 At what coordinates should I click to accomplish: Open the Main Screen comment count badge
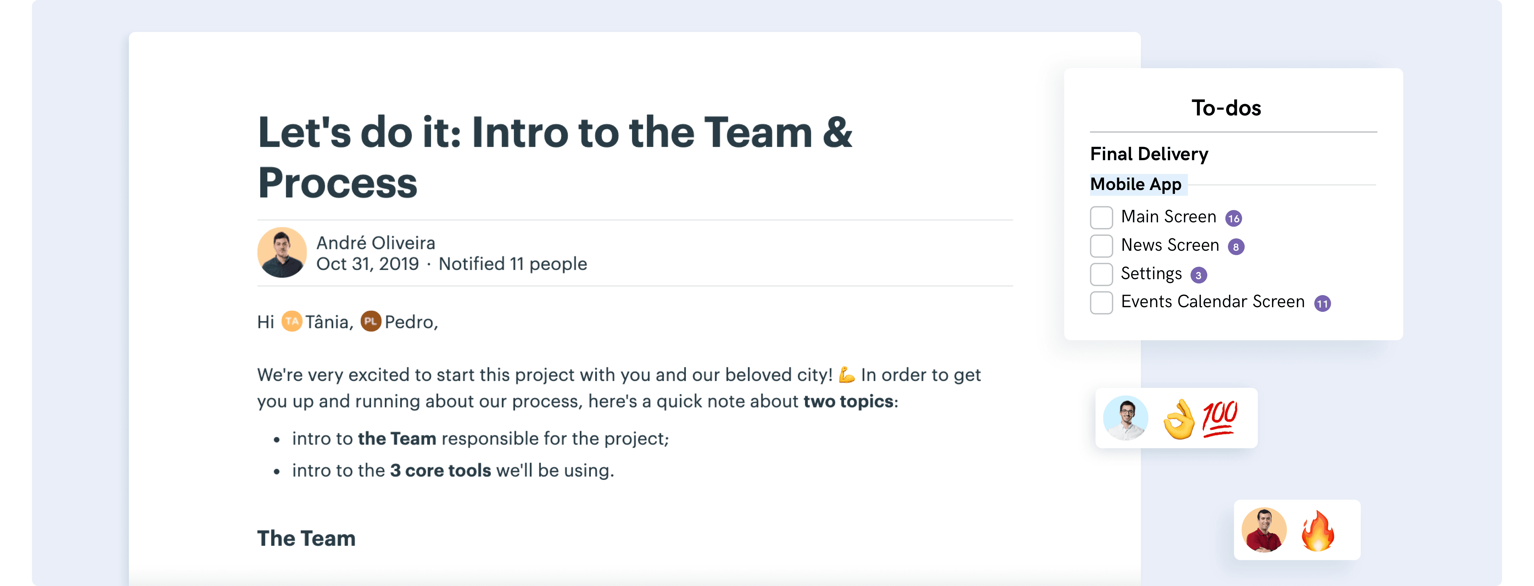coord(1233,218)
